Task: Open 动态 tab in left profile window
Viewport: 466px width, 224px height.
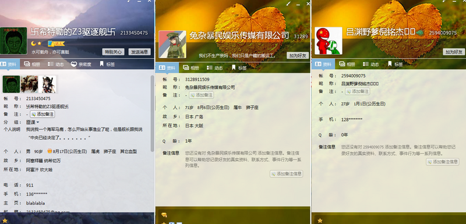Action: pos(56,64)
